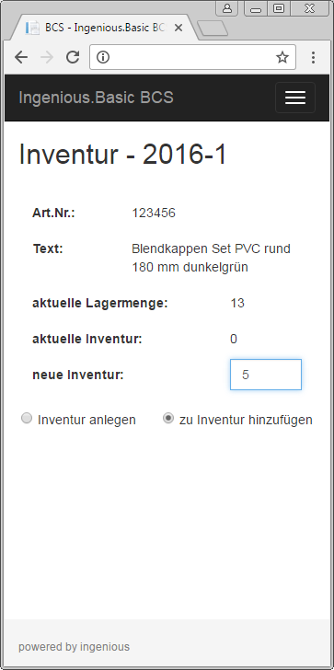The image size is (334, 670).
Task: Select the "zu Inventur hinzufügen" radio button
Action: [x=168, y=419]
